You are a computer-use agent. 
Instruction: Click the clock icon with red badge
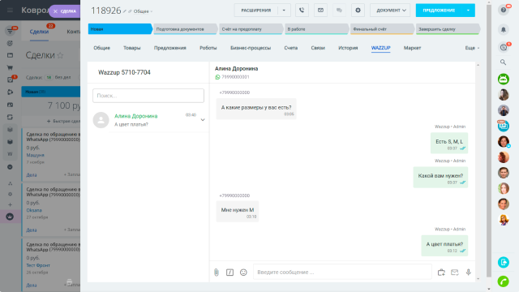coord(504,47)
